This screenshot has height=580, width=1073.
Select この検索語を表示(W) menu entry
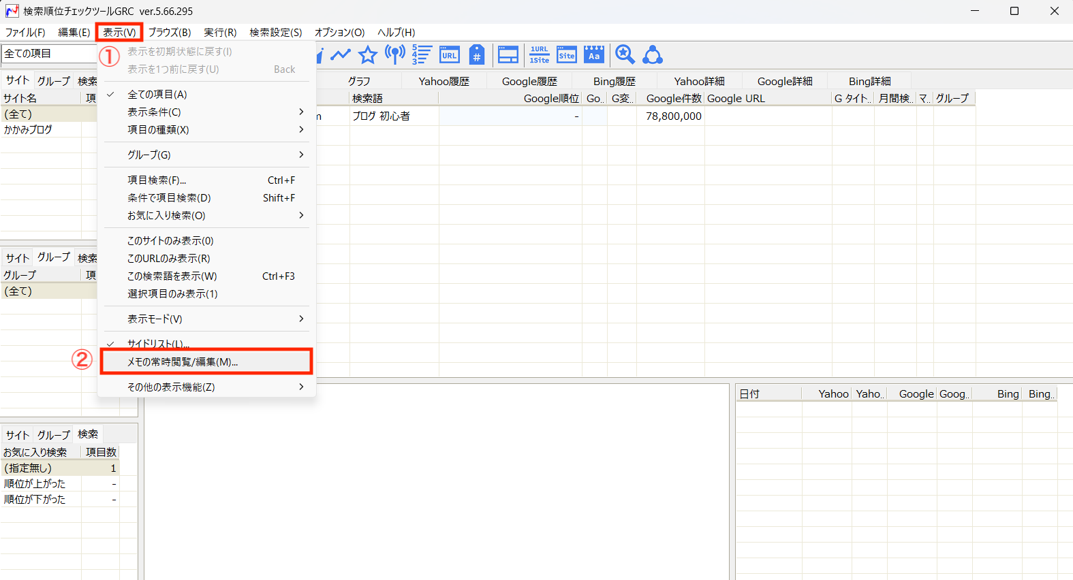click(x=206, y=276)
